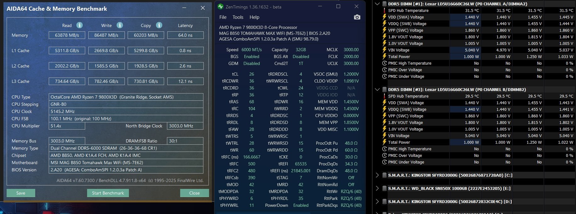The height and width of the screenshot is (214, 576).
Task: Click the tREFI value 65535
Action: pyautogui.click(x=301, y=164)
